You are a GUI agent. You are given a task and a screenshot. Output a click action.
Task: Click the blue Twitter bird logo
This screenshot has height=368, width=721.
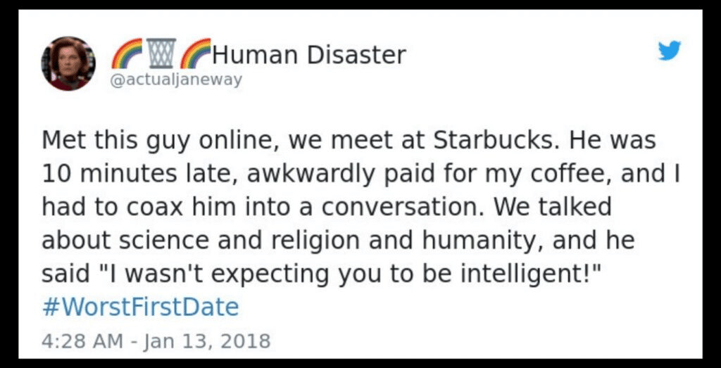pos(669,51)
